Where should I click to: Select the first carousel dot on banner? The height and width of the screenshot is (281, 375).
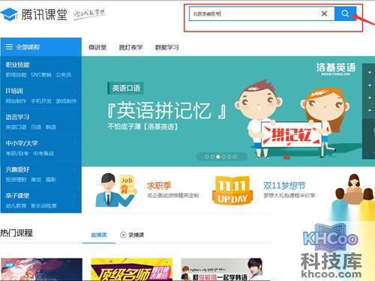point(207,157)
